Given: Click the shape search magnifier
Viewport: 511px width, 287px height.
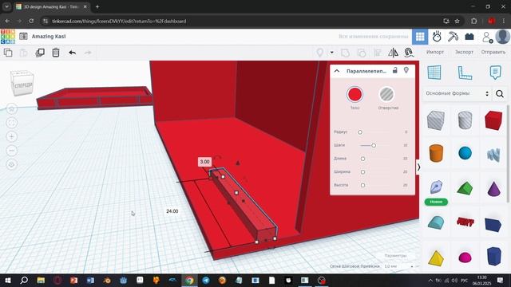Looking at the screenshot, I should [x=500, y=94].
